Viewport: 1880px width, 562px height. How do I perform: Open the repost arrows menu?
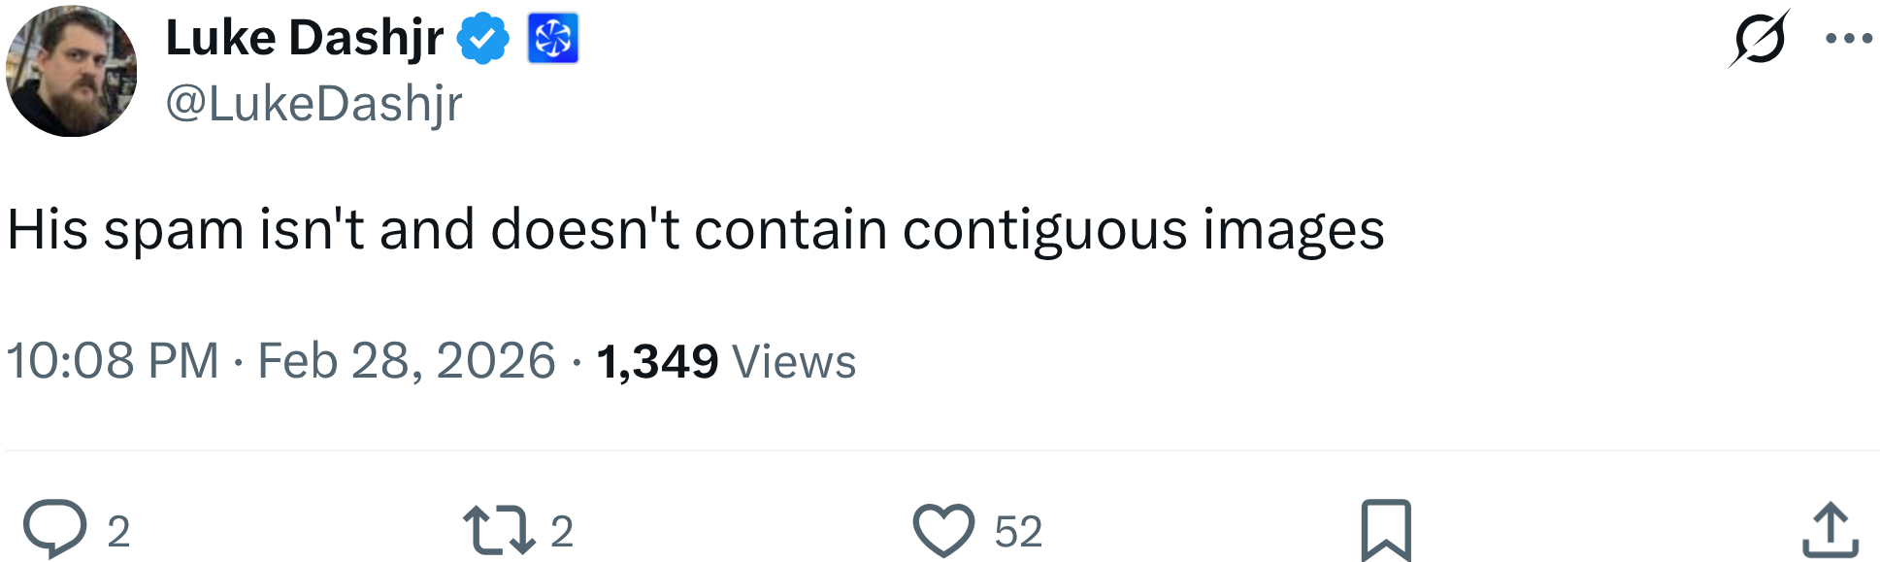pyautogui.click(x=499, y=530)
